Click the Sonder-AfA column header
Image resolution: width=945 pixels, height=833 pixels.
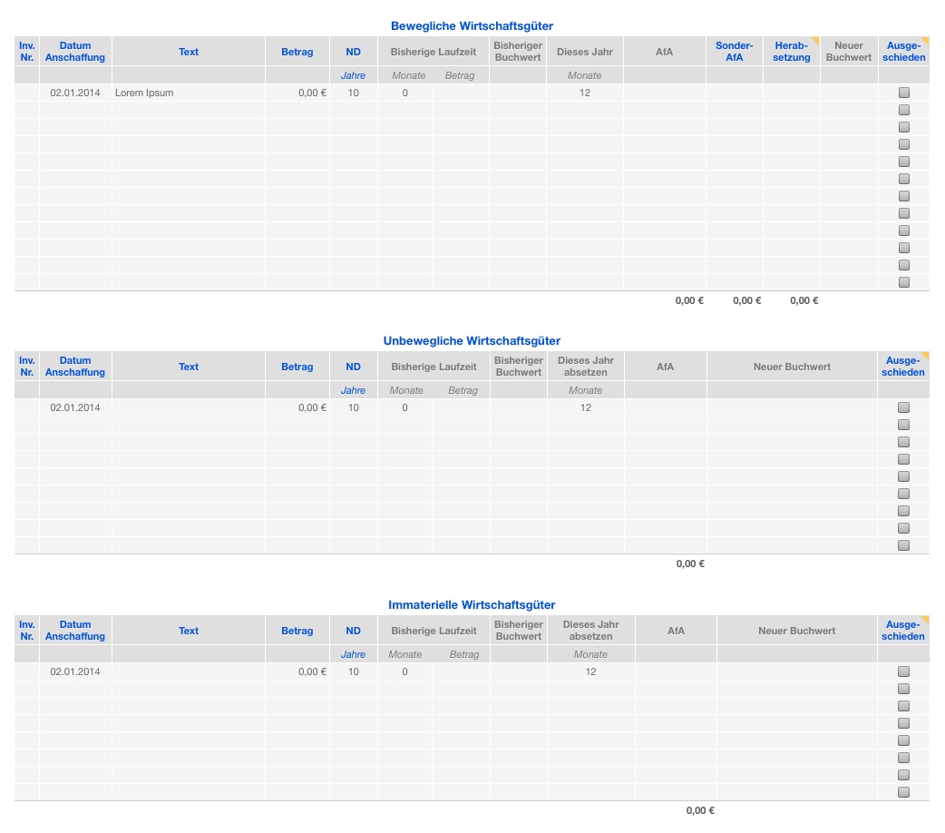point(734,52)
